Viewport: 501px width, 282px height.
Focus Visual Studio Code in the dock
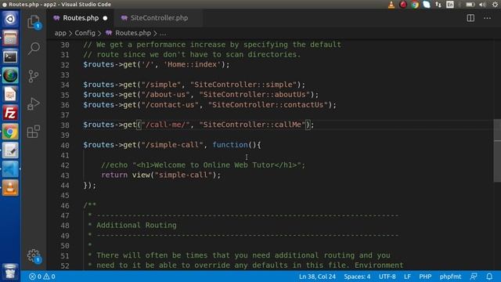point(10,169)
